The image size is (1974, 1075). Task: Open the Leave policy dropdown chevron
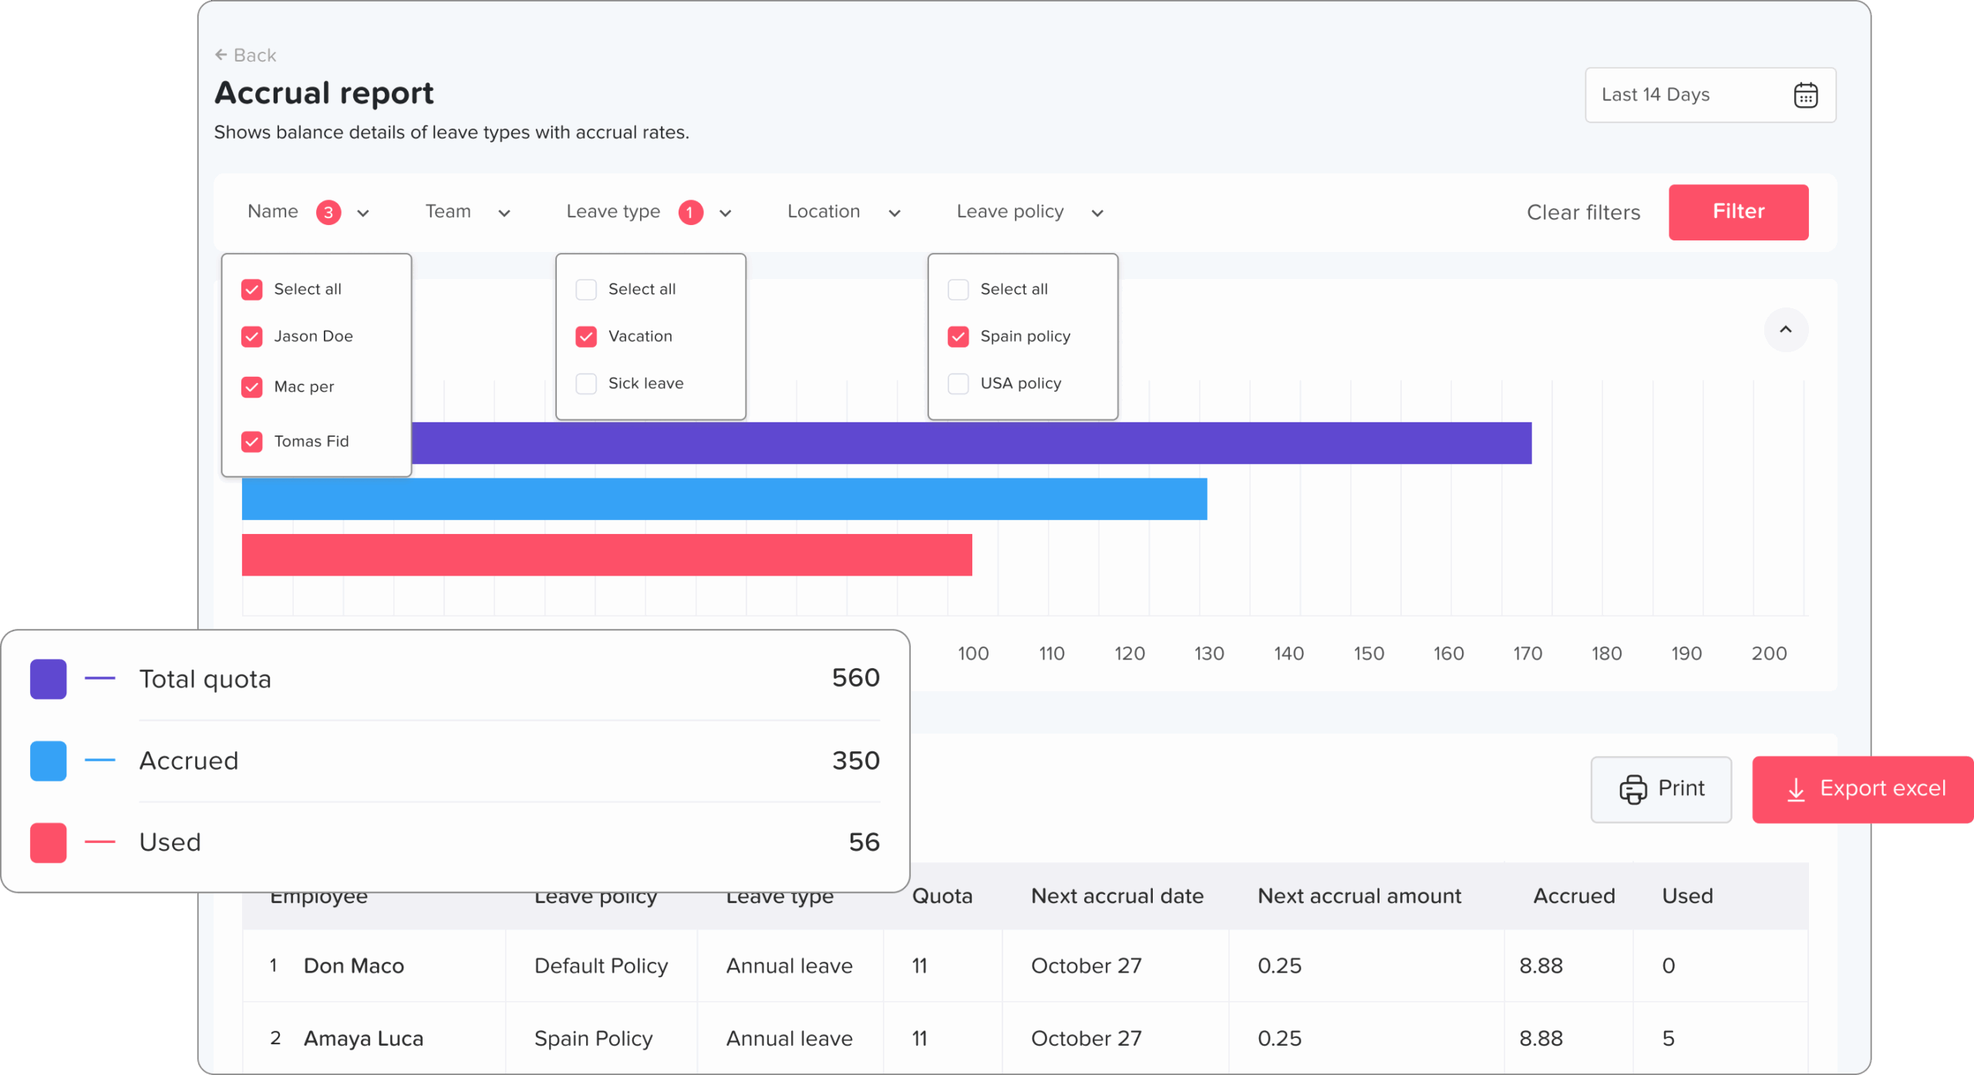click(1097, 213)
